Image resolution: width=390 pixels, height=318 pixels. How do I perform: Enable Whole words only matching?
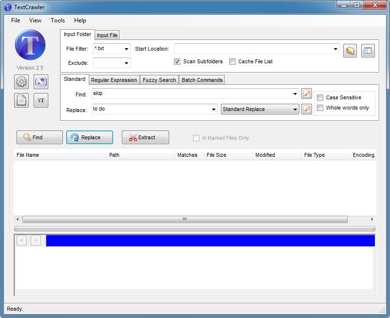click(x=320, y=108)
